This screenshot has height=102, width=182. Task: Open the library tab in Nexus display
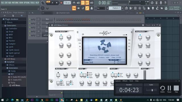79,40
